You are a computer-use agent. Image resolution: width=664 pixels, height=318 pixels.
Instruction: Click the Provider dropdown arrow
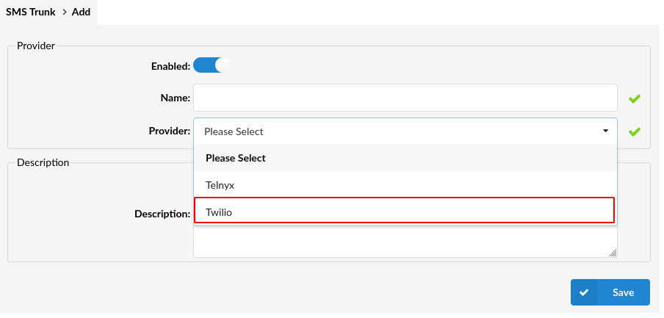coord(605,131)
